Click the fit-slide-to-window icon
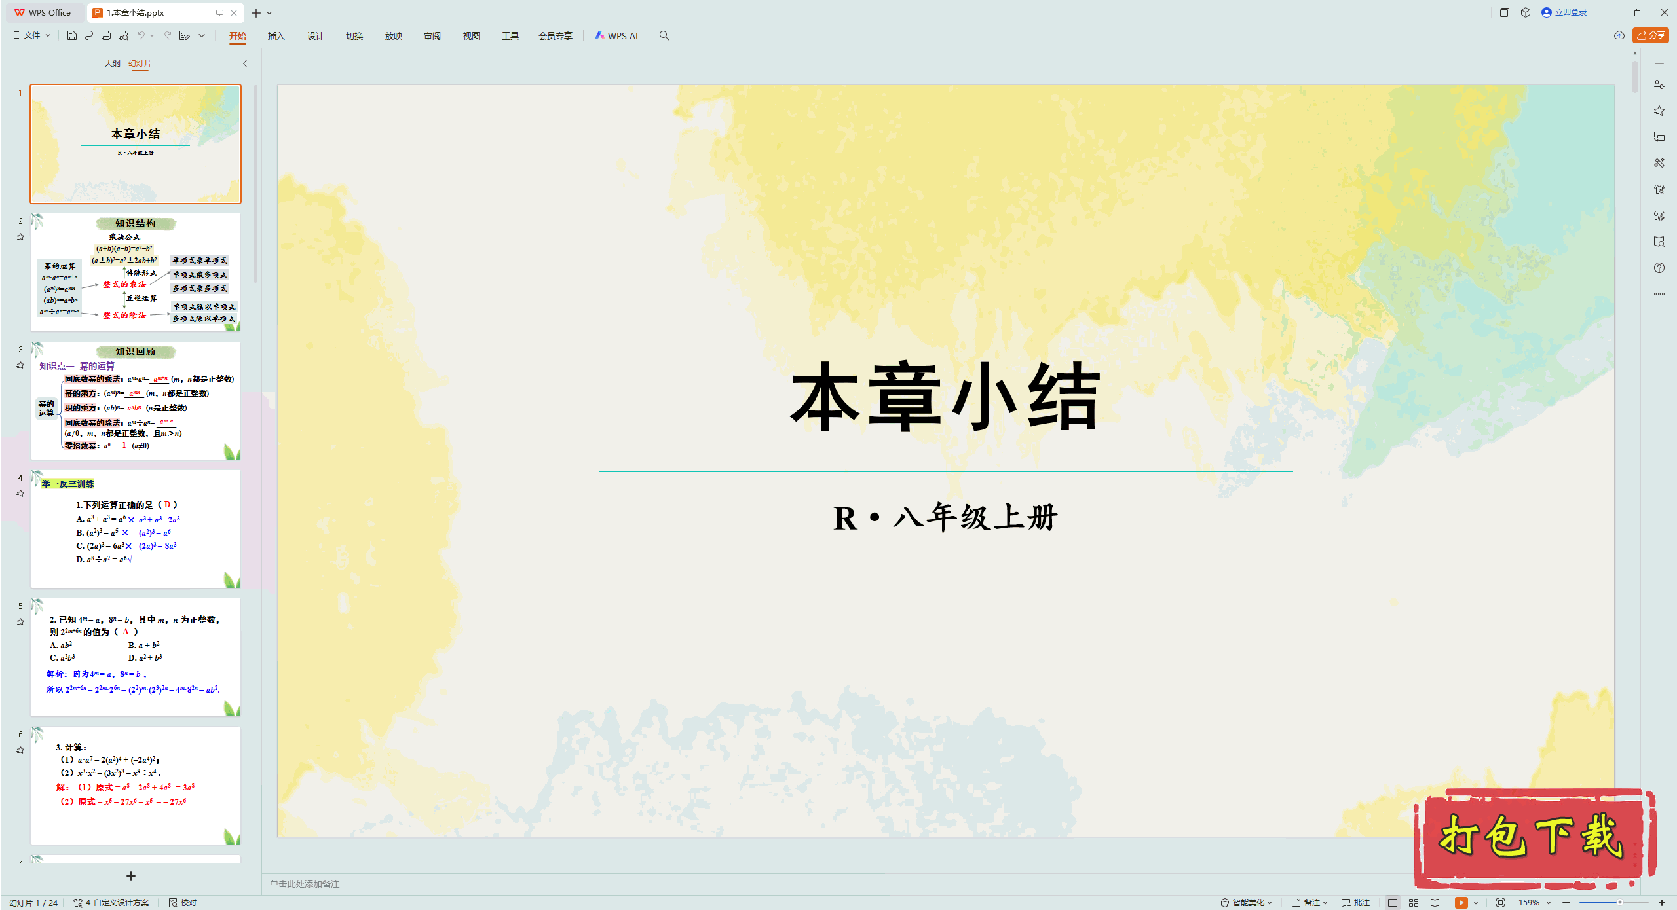Viewport: 1677px width, 910px height. (x=1500, y=902)
